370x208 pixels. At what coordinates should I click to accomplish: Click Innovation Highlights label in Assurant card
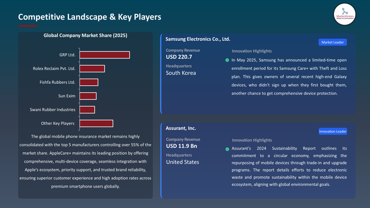click(x=252, y=140)
